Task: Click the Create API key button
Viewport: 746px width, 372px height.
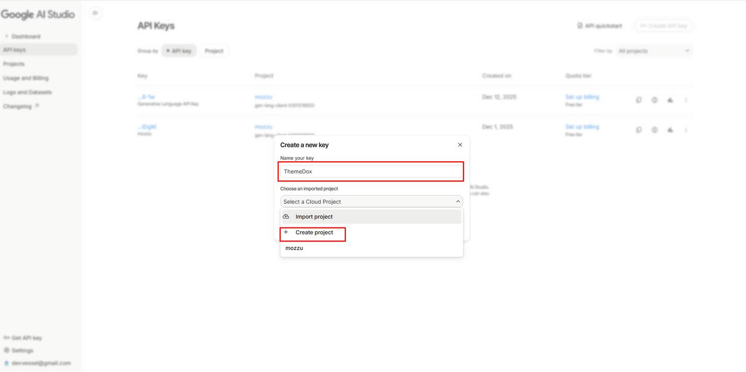Action: click(663, 26)
